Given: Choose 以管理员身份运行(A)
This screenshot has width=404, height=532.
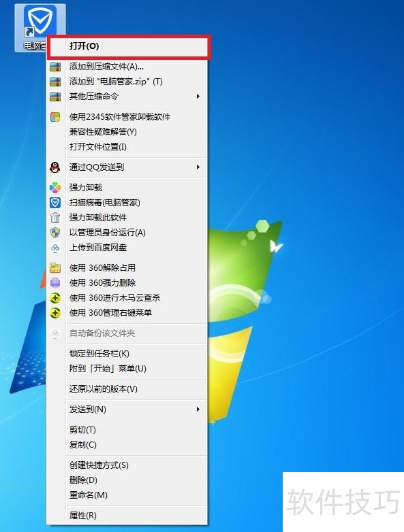Looking at the screenshot, I should click(x=127, y=233).
